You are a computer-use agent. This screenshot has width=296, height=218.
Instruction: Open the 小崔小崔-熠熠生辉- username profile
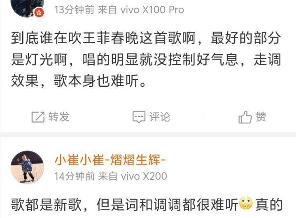pos(110,160)
